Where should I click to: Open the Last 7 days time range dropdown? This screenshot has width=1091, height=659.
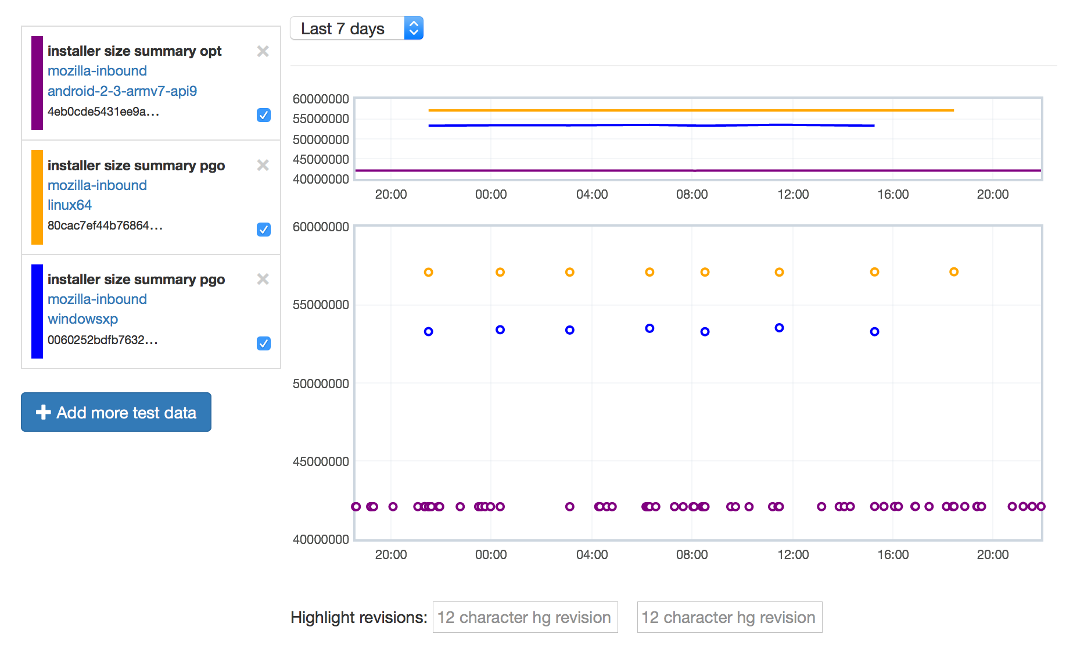point(356,28)
